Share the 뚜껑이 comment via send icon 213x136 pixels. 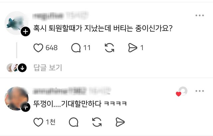coord(120,122)
